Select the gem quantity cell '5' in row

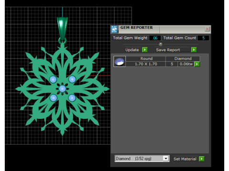(172, 64)
